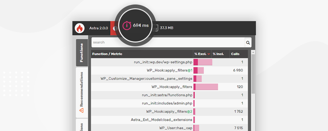Click the 6 980 calls value

click(x=238, y=71)
